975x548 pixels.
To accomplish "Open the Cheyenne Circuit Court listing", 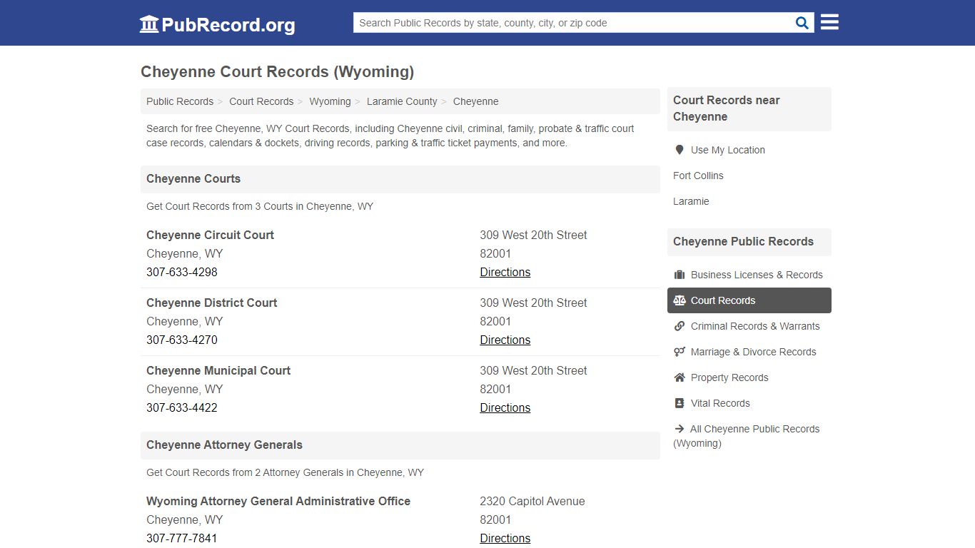I will 210,235.
